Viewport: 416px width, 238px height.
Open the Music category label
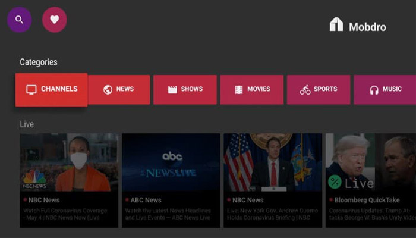[x=392, y=89]
